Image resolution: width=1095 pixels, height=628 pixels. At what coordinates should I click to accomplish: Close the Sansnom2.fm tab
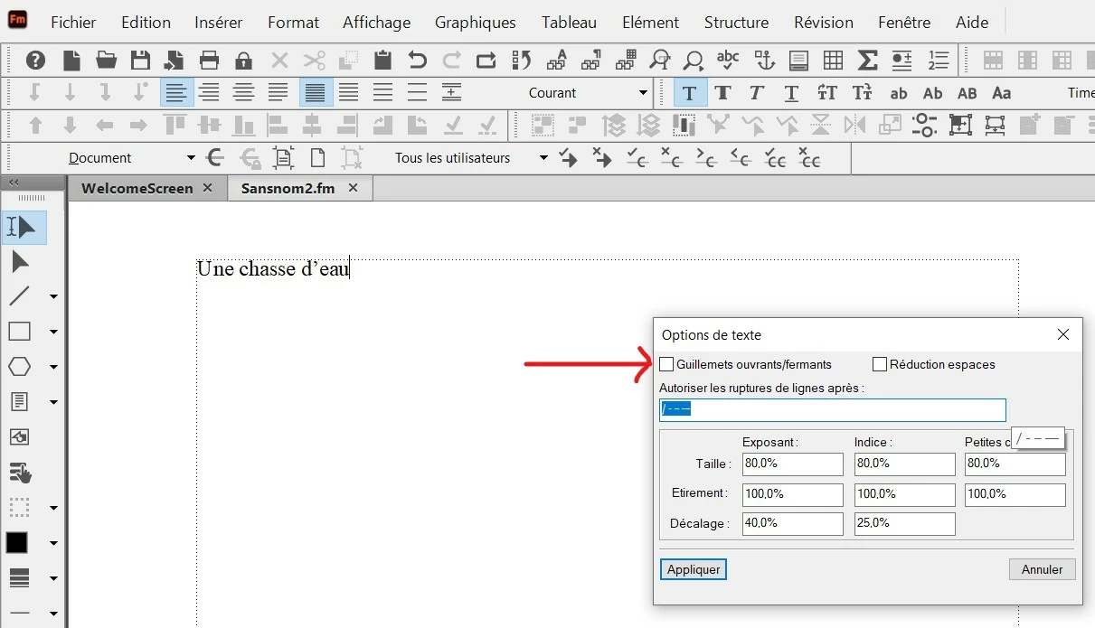tap(354, 188)
